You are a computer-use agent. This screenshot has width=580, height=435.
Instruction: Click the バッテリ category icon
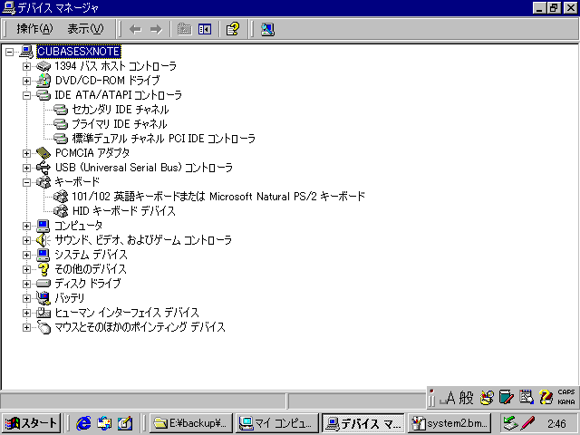43,298
